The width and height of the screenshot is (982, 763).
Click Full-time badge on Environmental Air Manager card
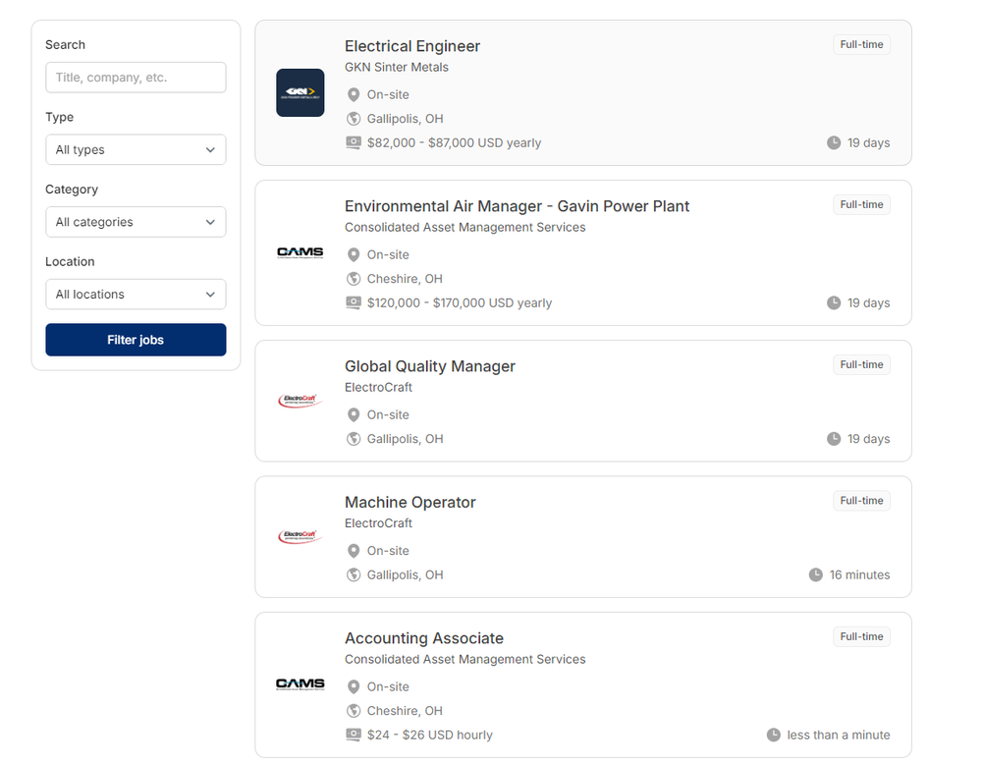pos(862,205)
